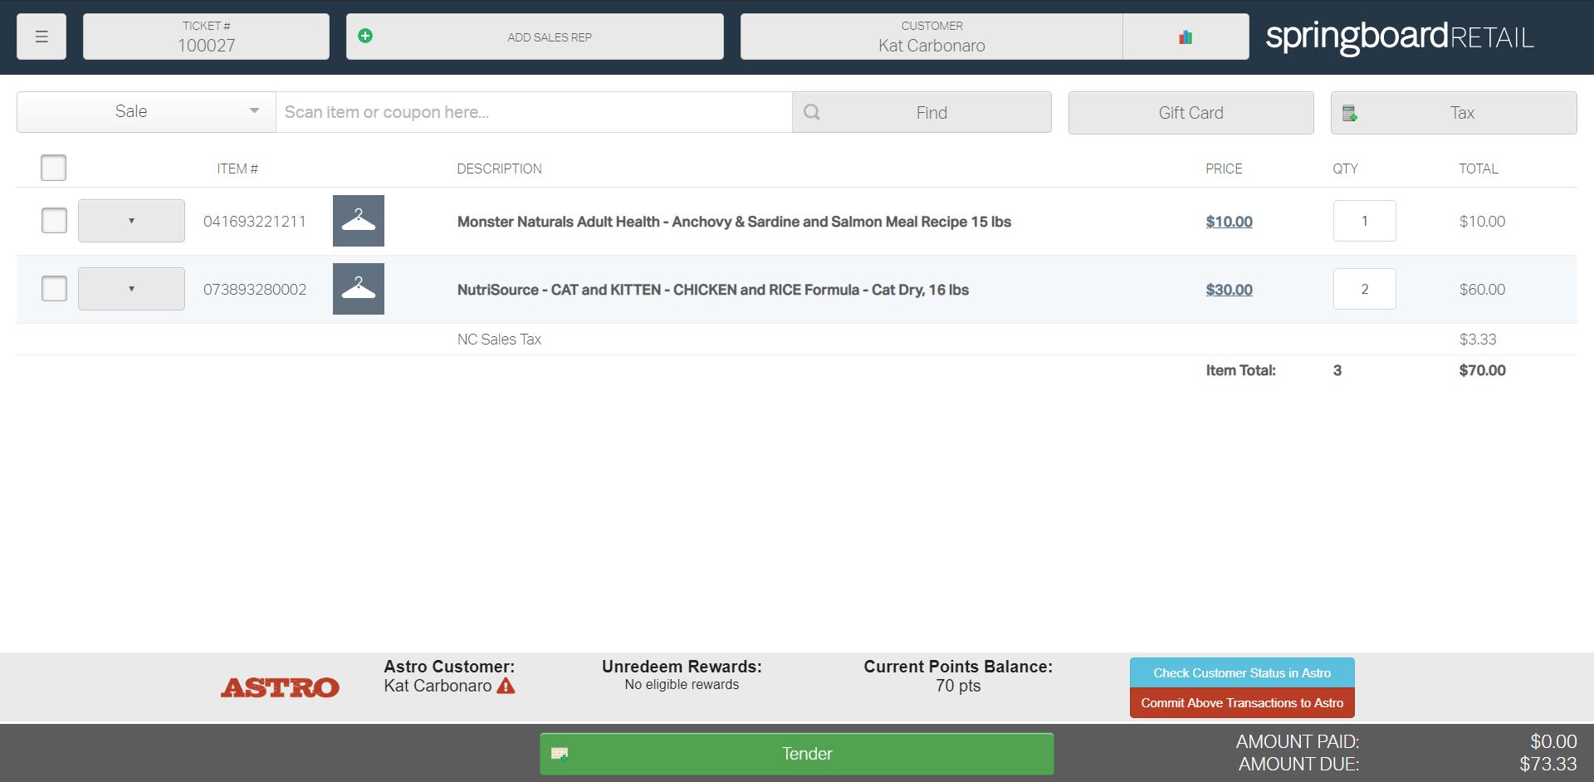
Task: Click the green Tender button
Action: pyautogui.click(x=797, y=754)
